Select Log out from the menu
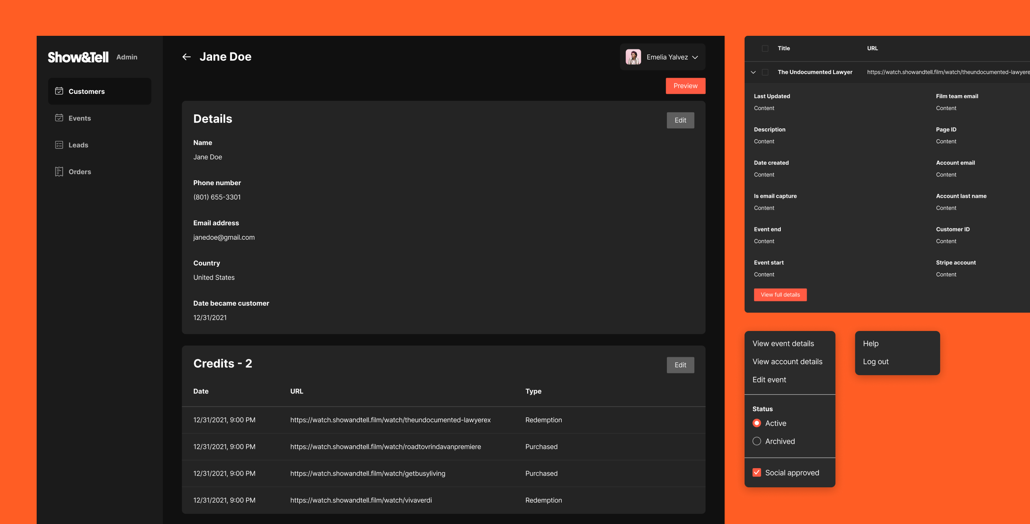Image resolution: width=1030 pixels, height=524 pixels. pyautogui.click(x=875, y=362)
